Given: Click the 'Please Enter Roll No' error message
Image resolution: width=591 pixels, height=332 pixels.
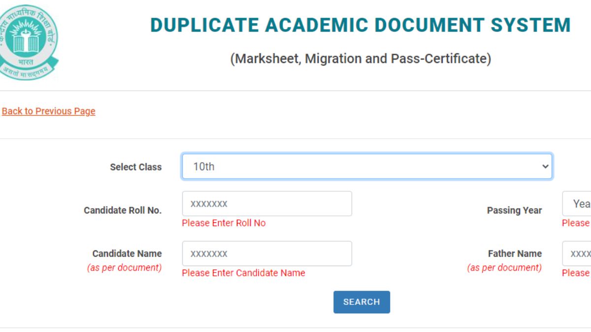Looking at the screenshot, I should click(x=224, y=223).
